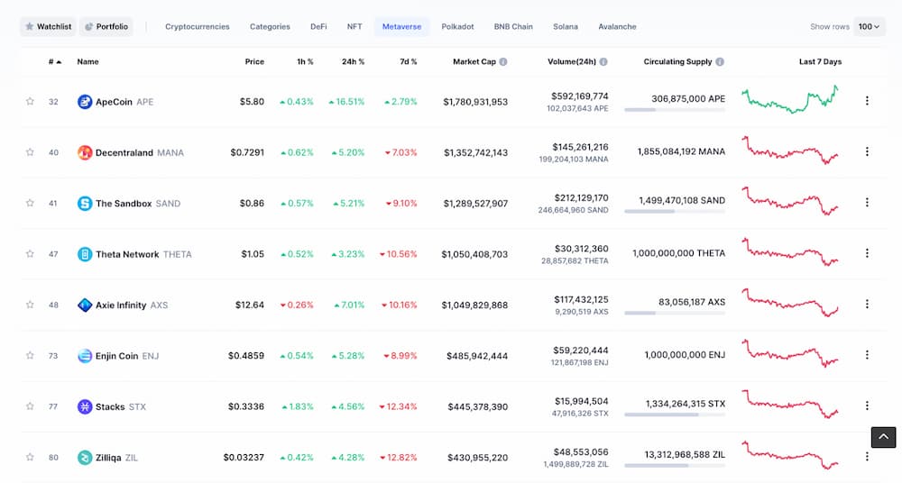
Task: Open ApeCoin APE coin page link
Action: 115,102
